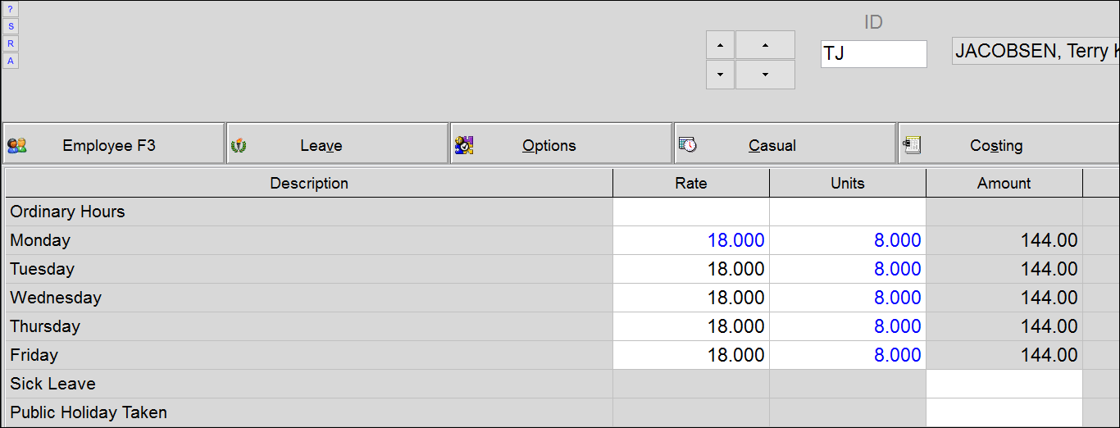Click the small R button
The height and width of the screenshot is (428, 1120).
coord(11,43)
